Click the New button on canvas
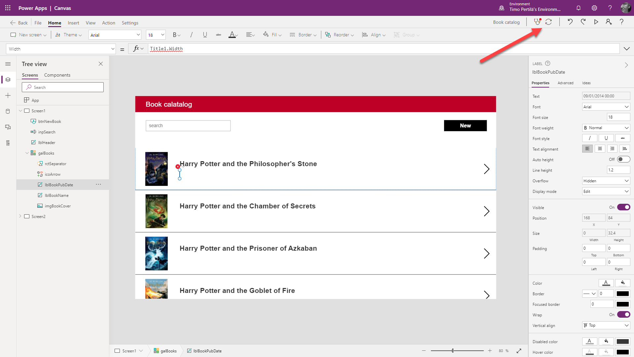Viewport: 634px width, 357px height. 465,125
